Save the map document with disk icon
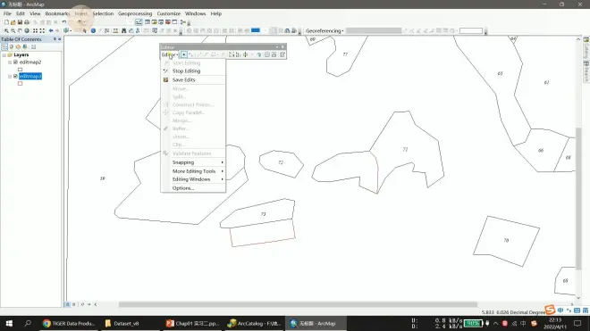This screenshot has height=331, width=590. click(x=20, y=22)
